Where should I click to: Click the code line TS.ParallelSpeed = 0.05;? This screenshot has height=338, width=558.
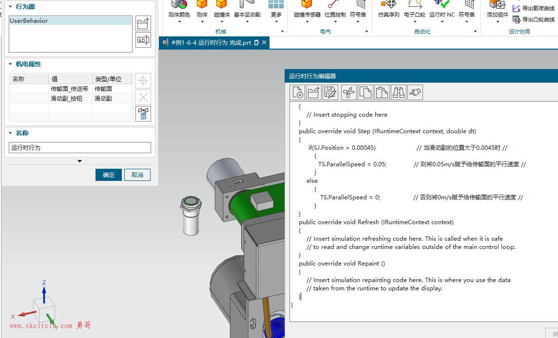352,164
